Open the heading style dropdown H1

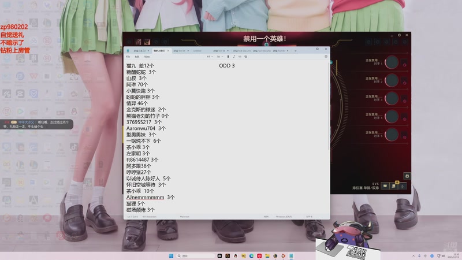point(210,57)
